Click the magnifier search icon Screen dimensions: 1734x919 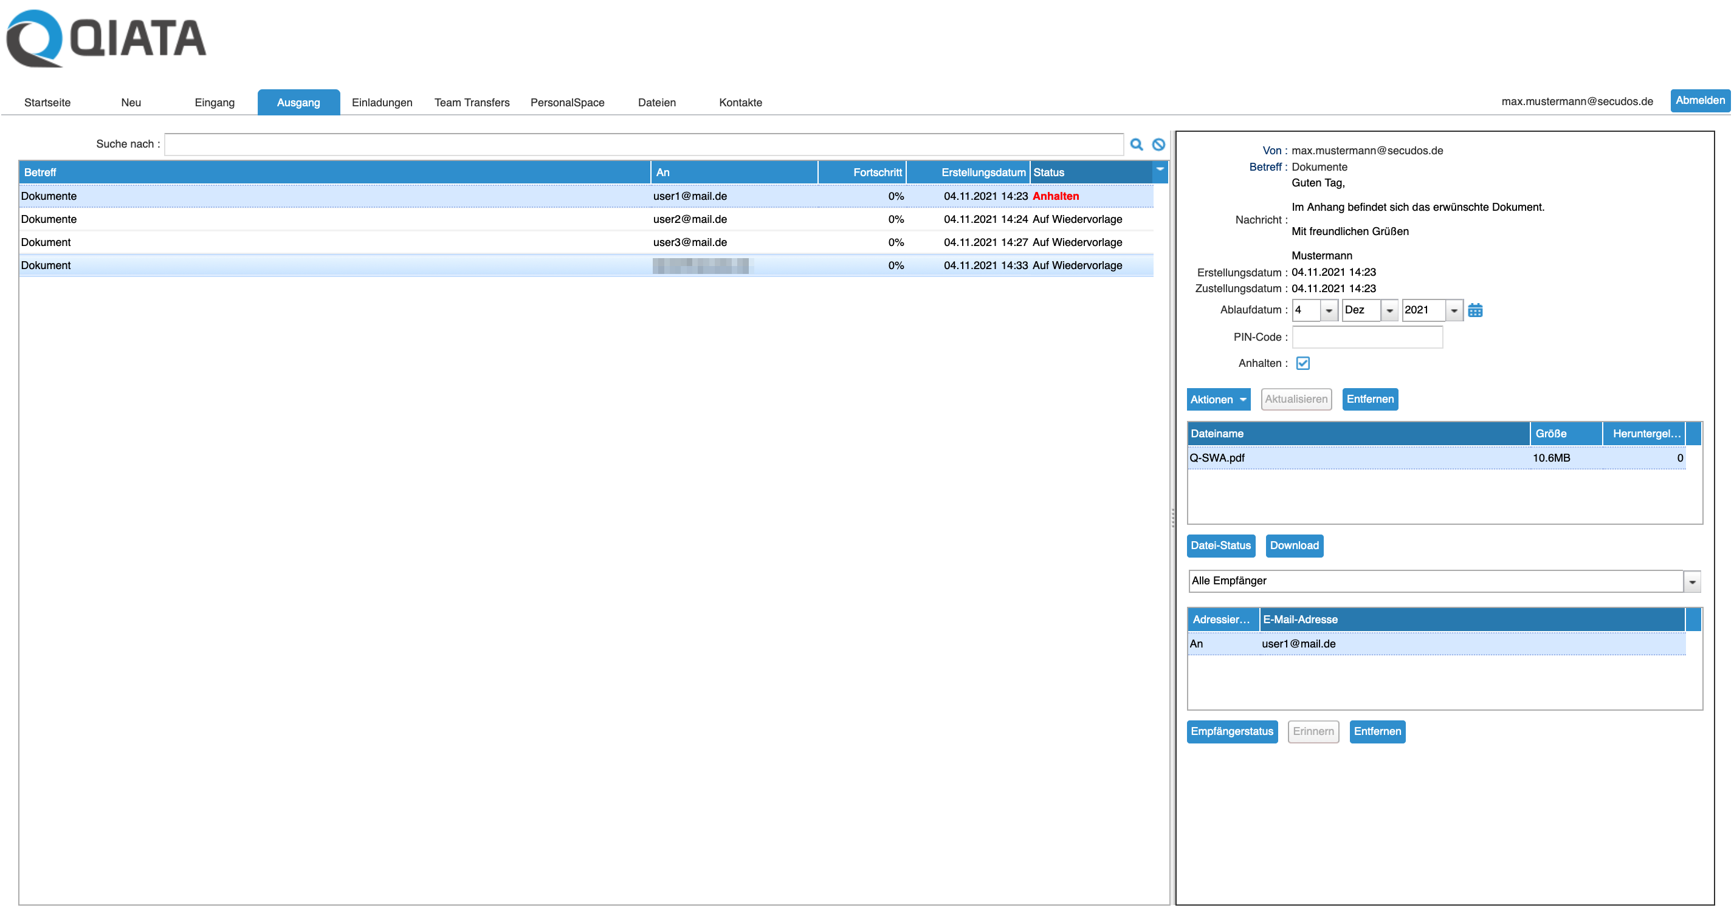click(1137, 144)
